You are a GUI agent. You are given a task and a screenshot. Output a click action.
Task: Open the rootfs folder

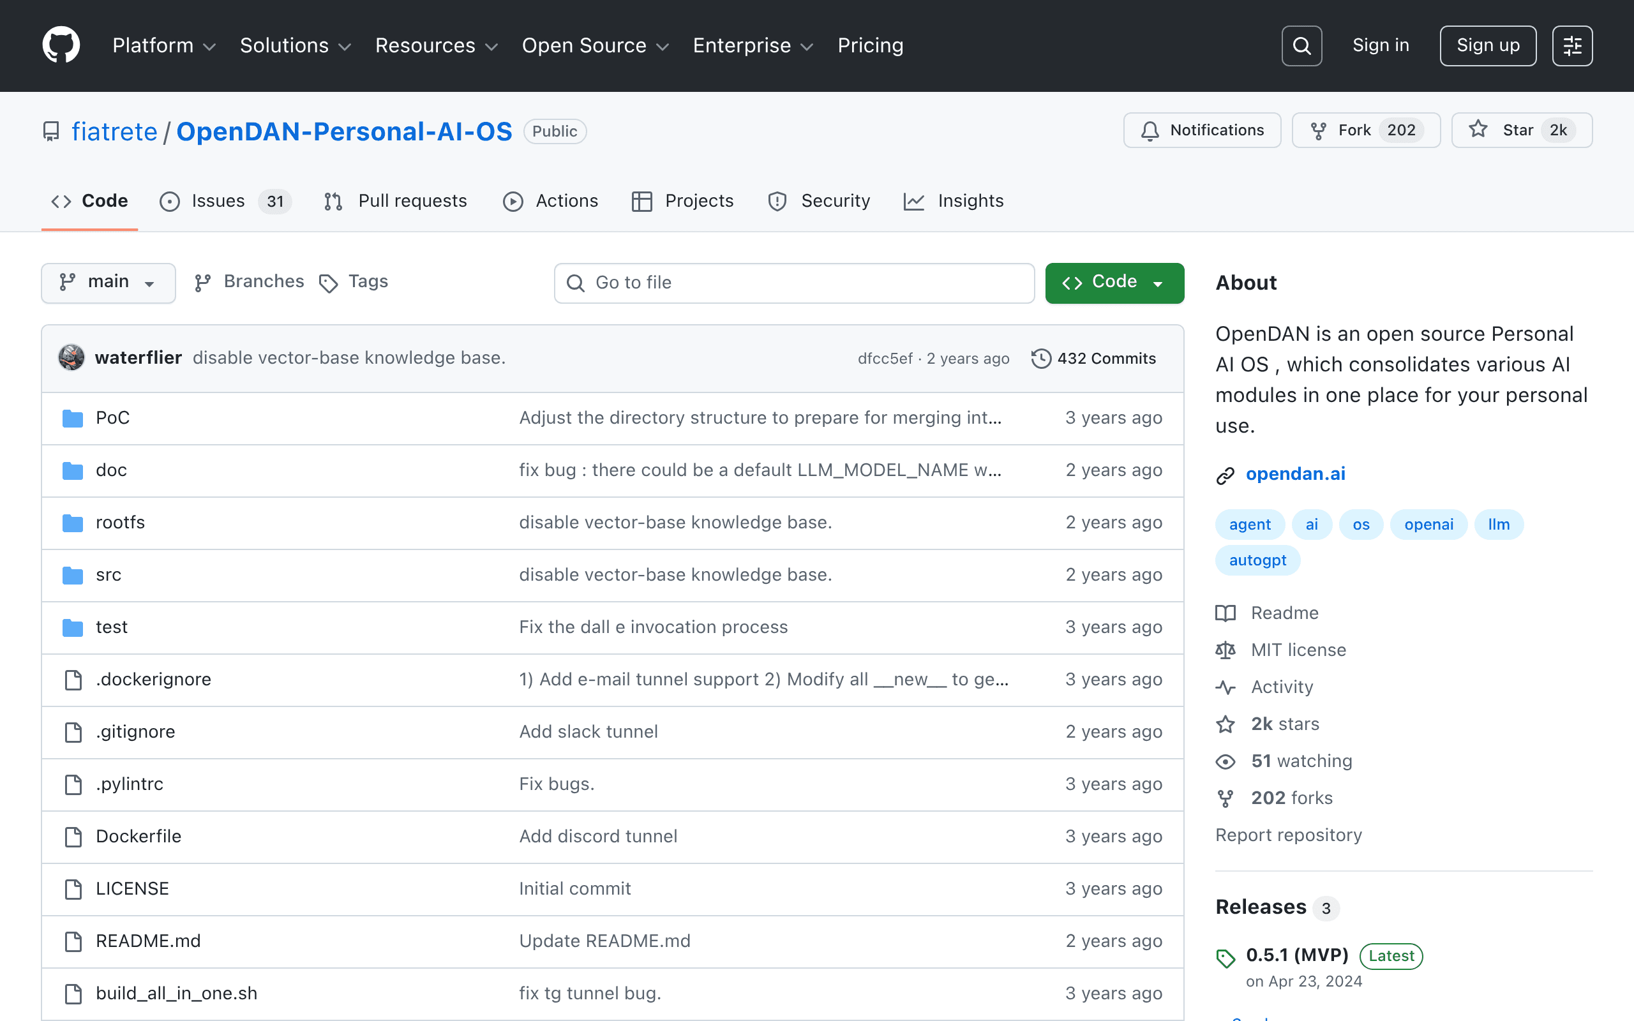coord(120,522)
